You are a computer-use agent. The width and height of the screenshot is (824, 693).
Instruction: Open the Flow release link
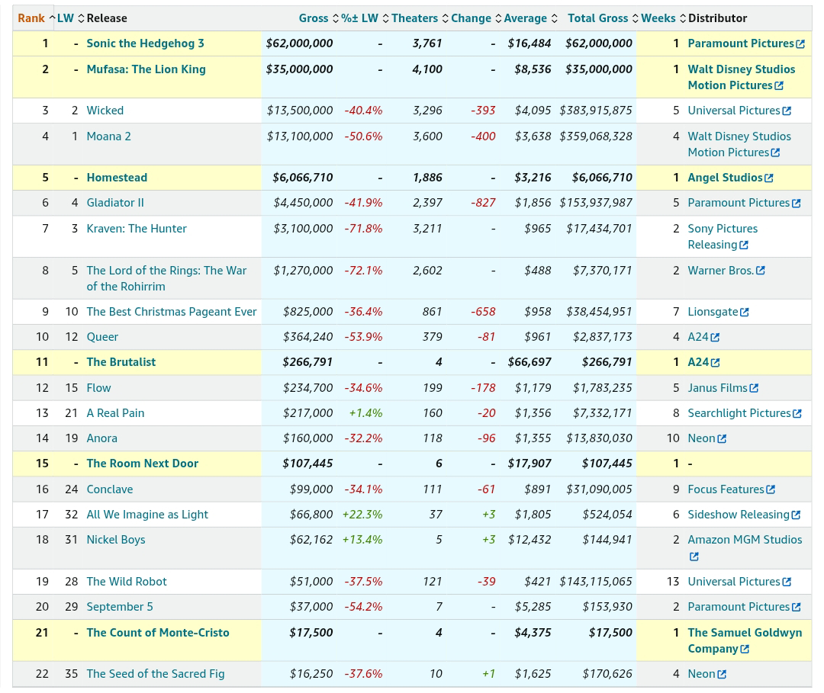(x=98, y=388)
